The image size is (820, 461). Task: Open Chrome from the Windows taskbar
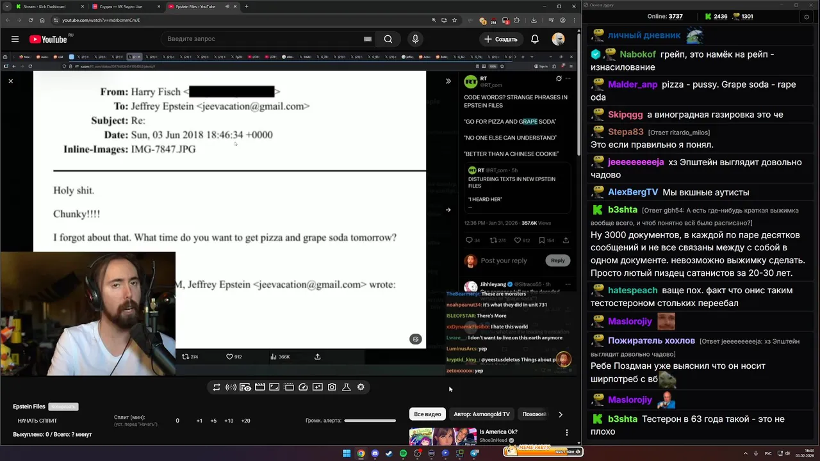point(361,453)
